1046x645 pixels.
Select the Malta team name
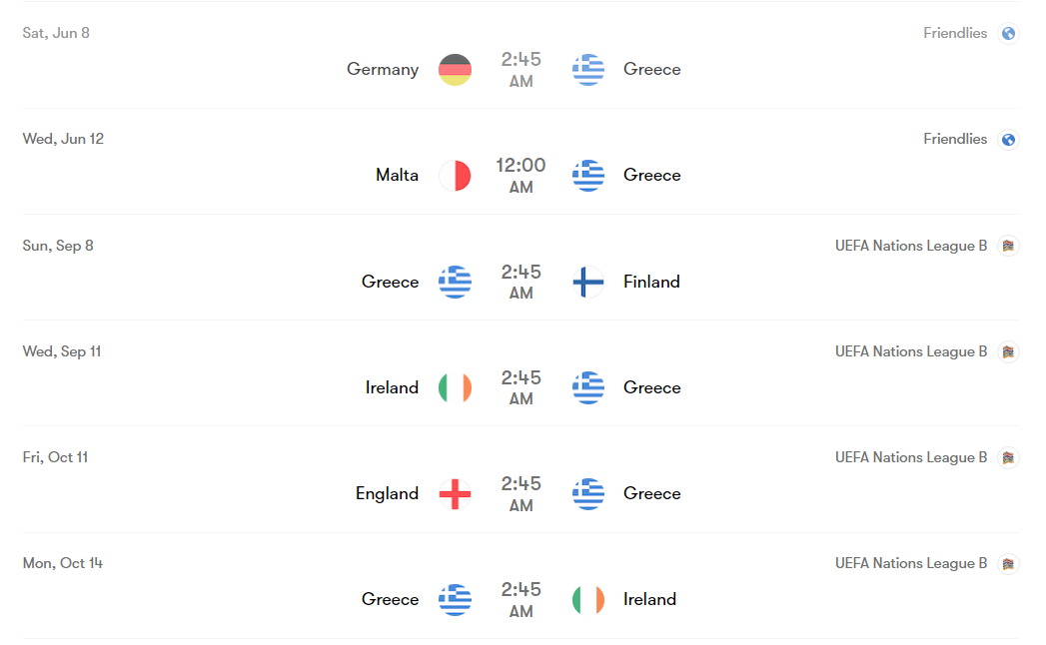397,176
